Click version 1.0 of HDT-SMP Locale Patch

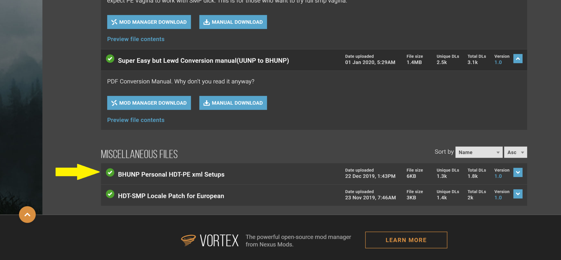tap(498, 198)
